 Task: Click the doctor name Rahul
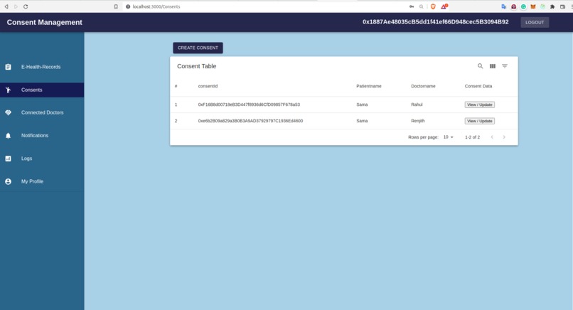(x=417, y=105)
